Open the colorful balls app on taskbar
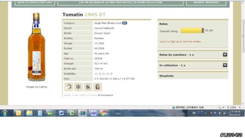The height and width of the screenshot is (138, 245). click(x=104, y=113)
